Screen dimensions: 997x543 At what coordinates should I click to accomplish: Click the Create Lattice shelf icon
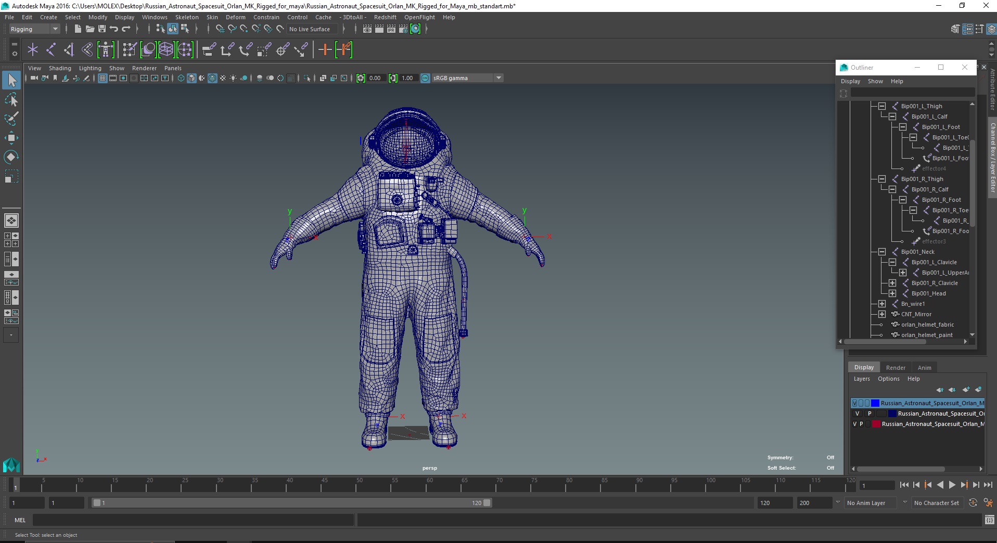click(166, 50)
